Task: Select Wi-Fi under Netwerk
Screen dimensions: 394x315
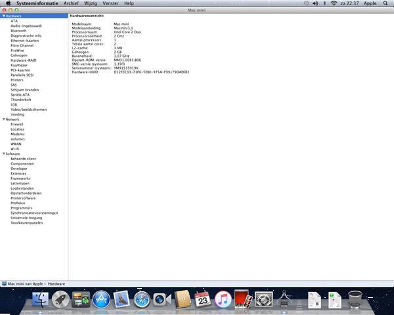Action: click(15, 149)
